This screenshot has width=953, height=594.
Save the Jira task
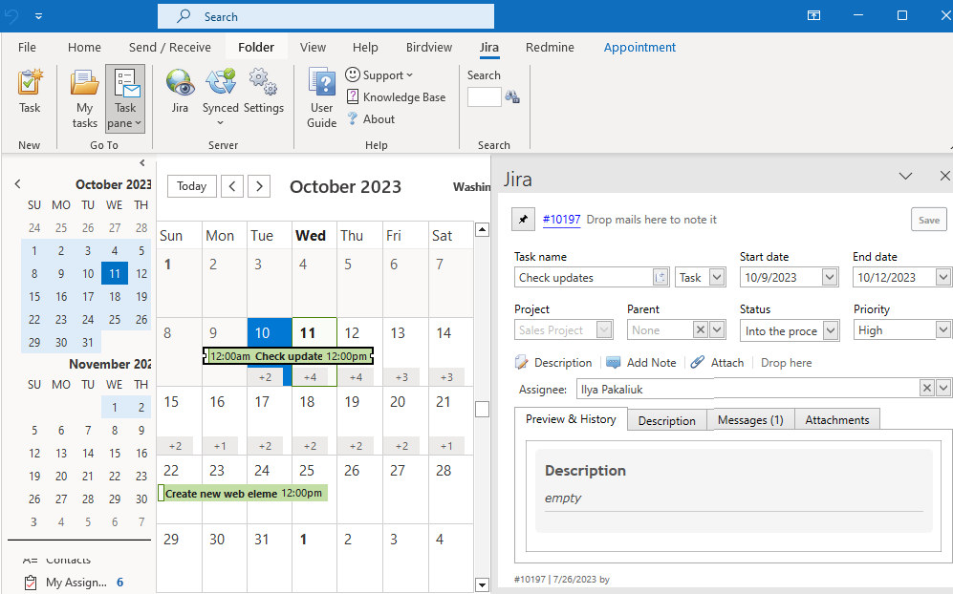pyautogui.click(x=929, y=220)
